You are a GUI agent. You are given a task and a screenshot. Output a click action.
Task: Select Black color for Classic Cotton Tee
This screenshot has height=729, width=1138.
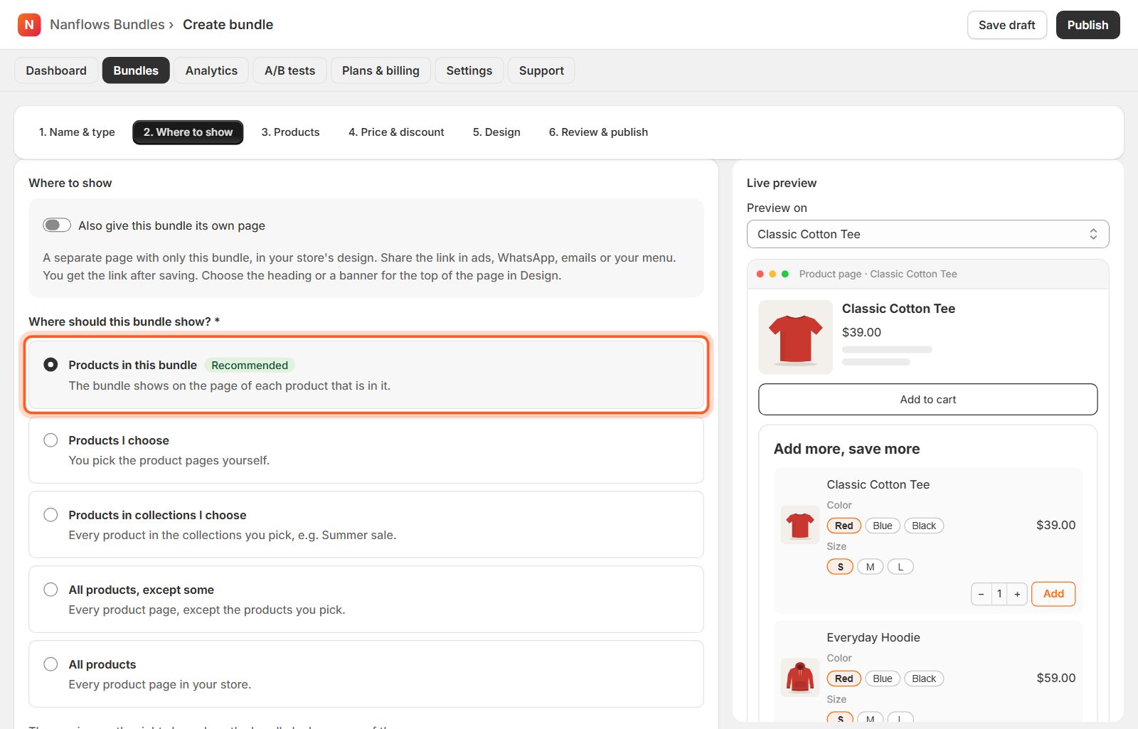924,526
